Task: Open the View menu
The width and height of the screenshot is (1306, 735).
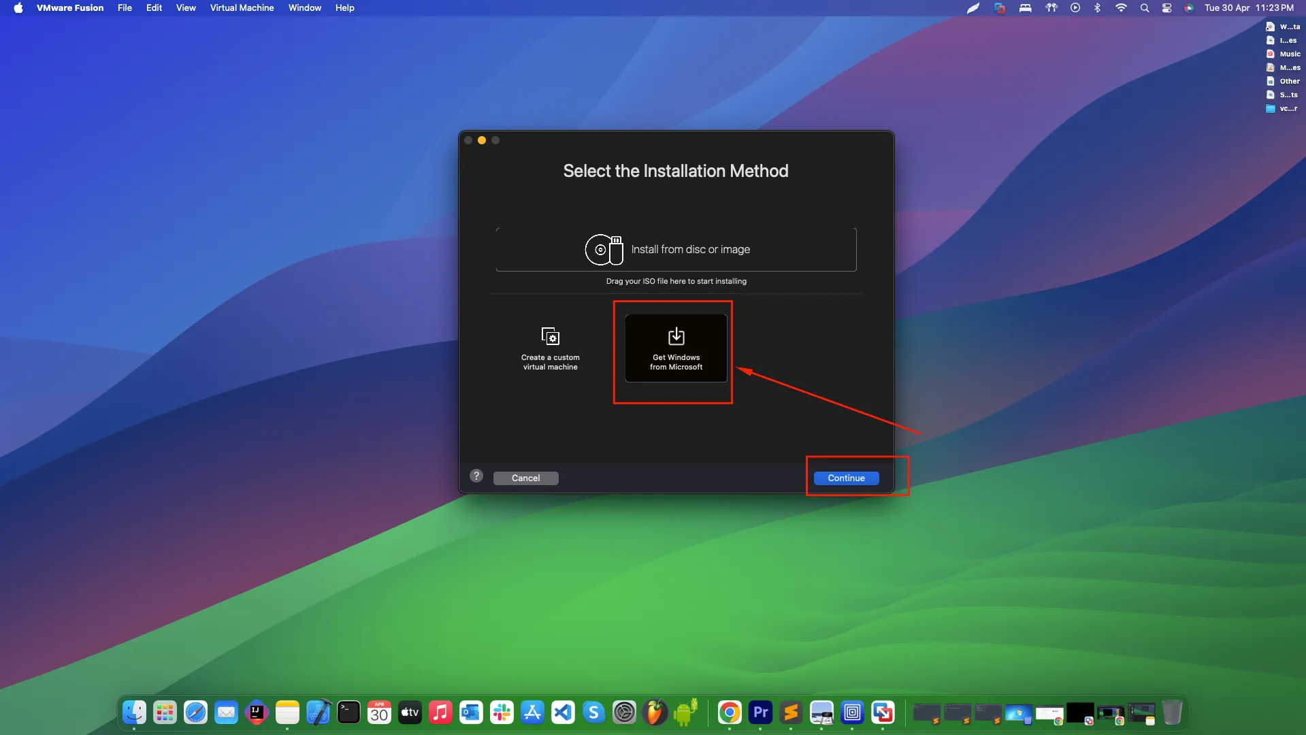Action: (x=186, y=8)
